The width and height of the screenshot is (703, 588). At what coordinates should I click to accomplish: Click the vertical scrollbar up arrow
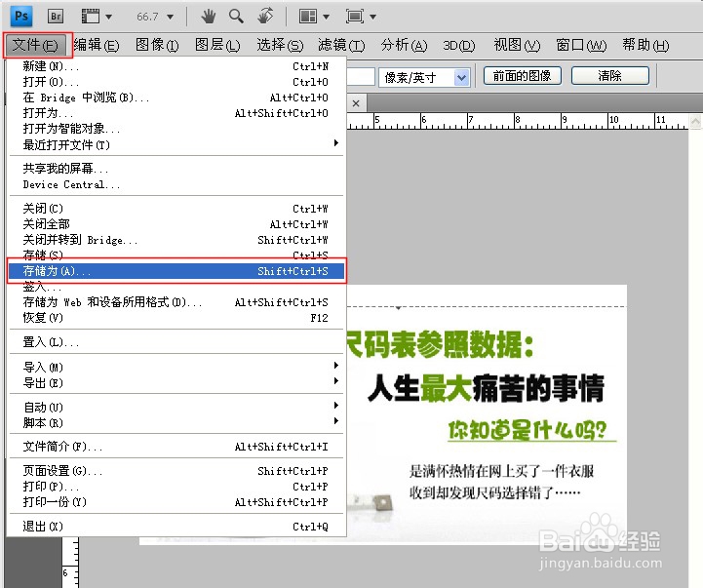tap(695, 121)
